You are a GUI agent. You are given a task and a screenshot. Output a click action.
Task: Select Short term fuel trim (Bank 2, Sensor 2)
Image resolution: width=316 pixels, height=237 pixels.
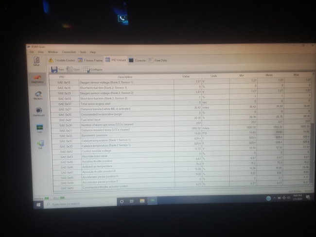point(181,98)
